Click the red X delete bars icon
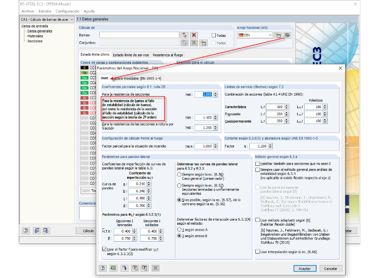The height and width of the screenshot is (278, 379). (x=193, y=35)
